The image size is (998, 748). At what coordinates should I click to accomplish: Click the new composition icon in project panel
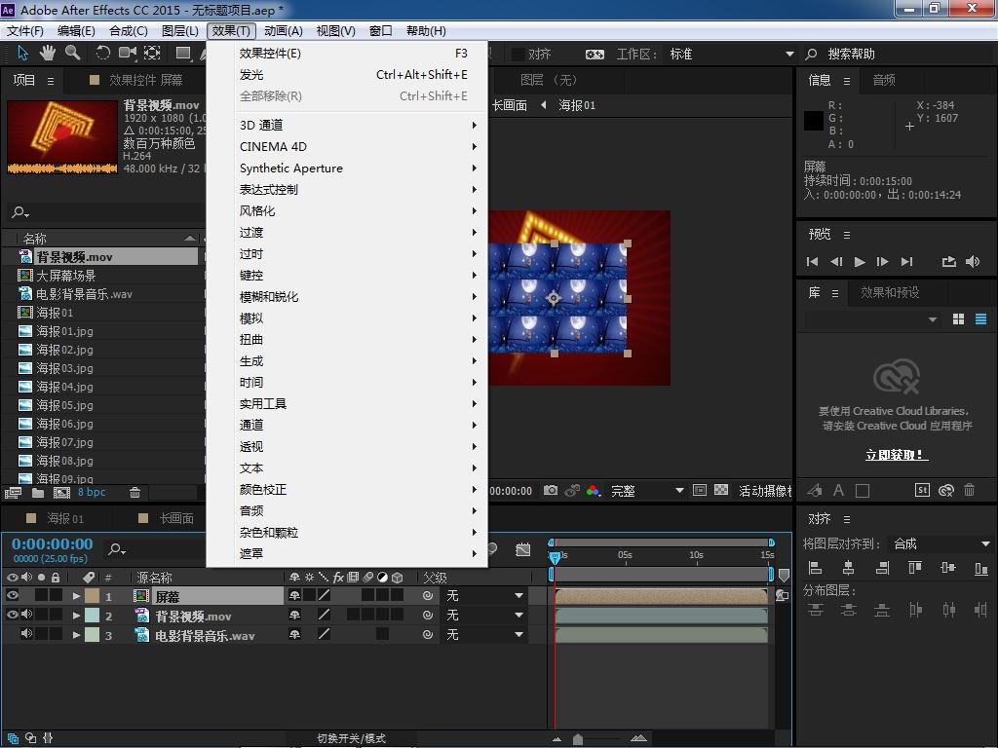pos(61,492)
